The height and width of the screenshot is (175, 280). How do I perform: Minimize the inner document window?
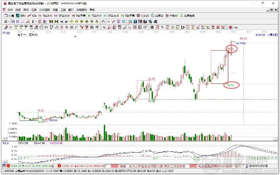point(268,10)
